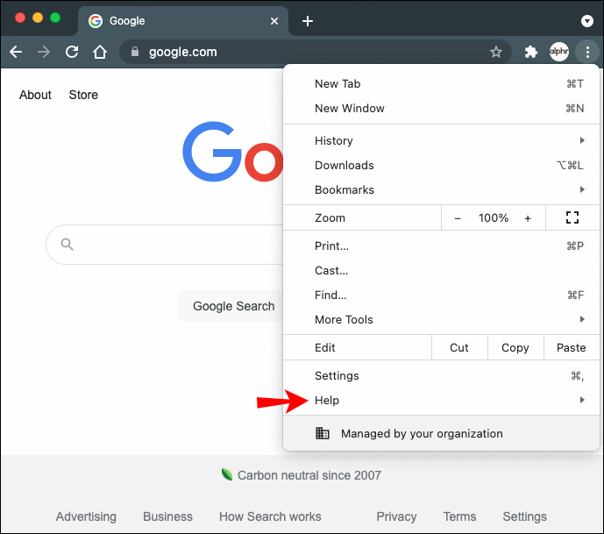604x534 pixels.
Task: Select Print... in the menu
Action: 441,246
